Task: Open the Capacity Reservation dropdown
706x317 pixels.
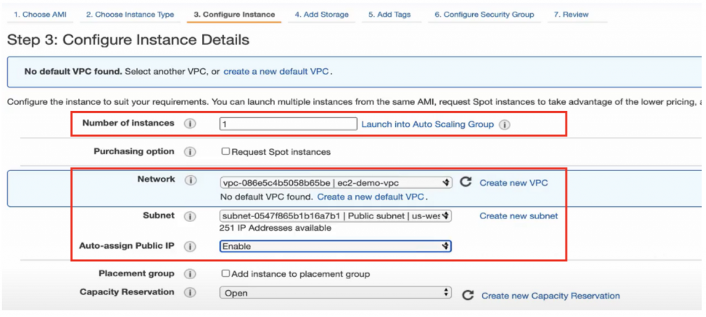Action: [x=336, y=293]
